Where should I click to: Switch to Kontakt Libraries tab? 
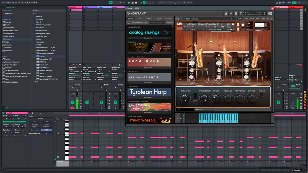(x=131, y=19)
